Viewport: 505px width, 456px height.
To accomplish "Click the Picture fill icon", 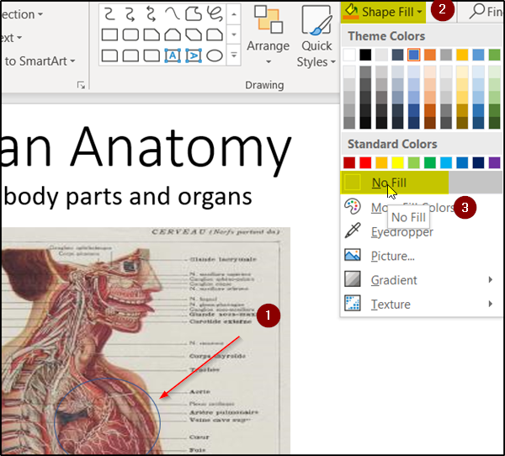I will click(353, 255).
